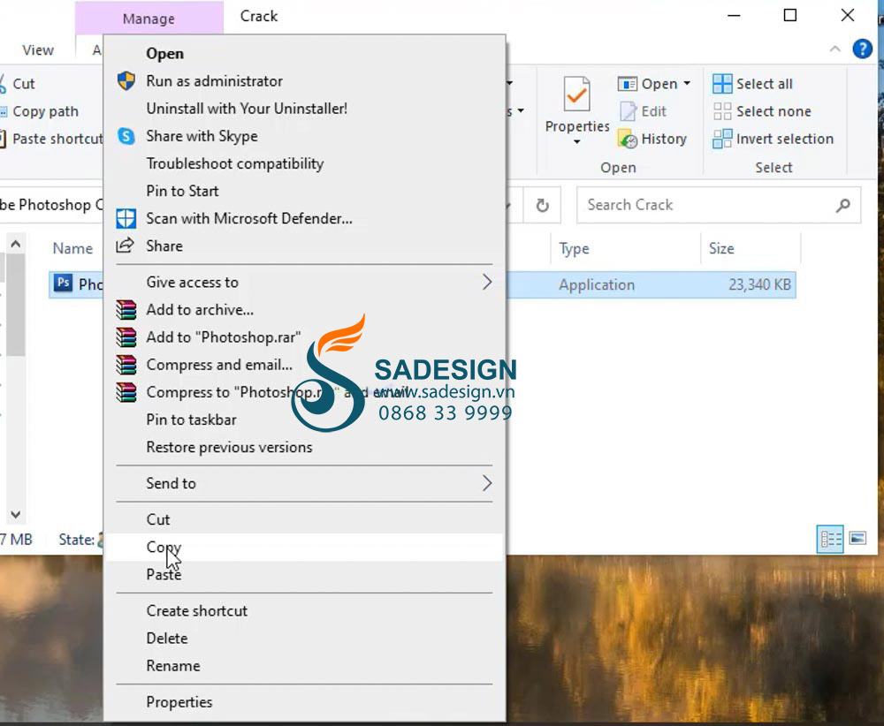Select Cut in the context menu

tap(304, 519)
